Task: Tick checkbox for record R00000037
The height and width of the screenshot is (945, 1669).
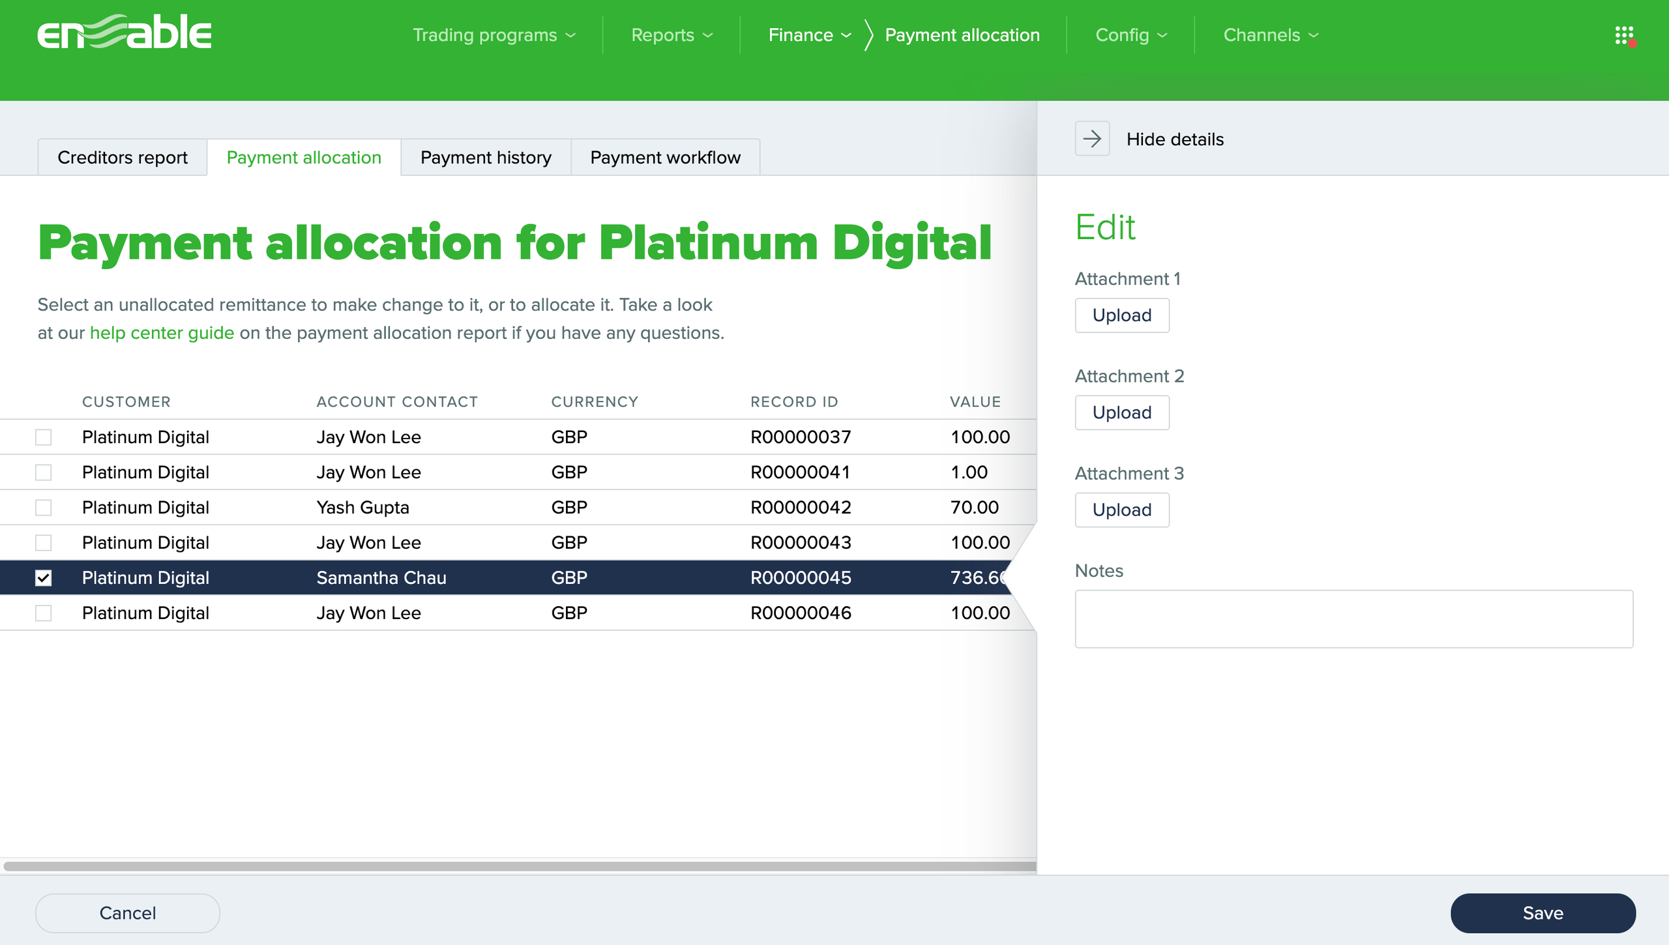Action: [43, 437]
